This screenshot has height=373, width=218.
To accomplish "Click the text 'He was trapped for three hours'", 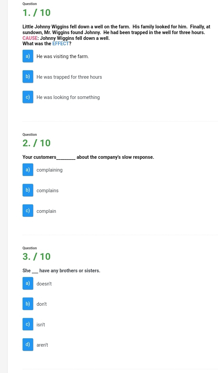I will pos(69,77).
